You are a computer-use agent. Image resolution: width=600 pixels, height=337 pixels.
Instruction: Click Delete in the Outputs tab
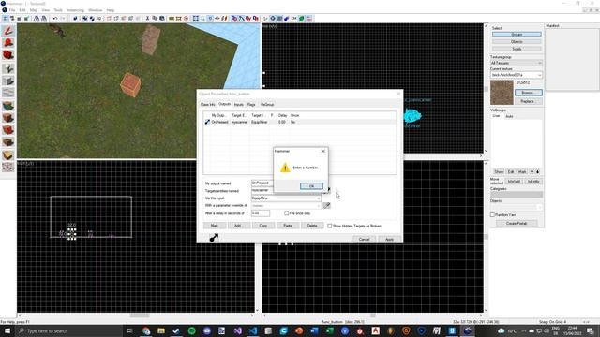(x=312, y=226)
